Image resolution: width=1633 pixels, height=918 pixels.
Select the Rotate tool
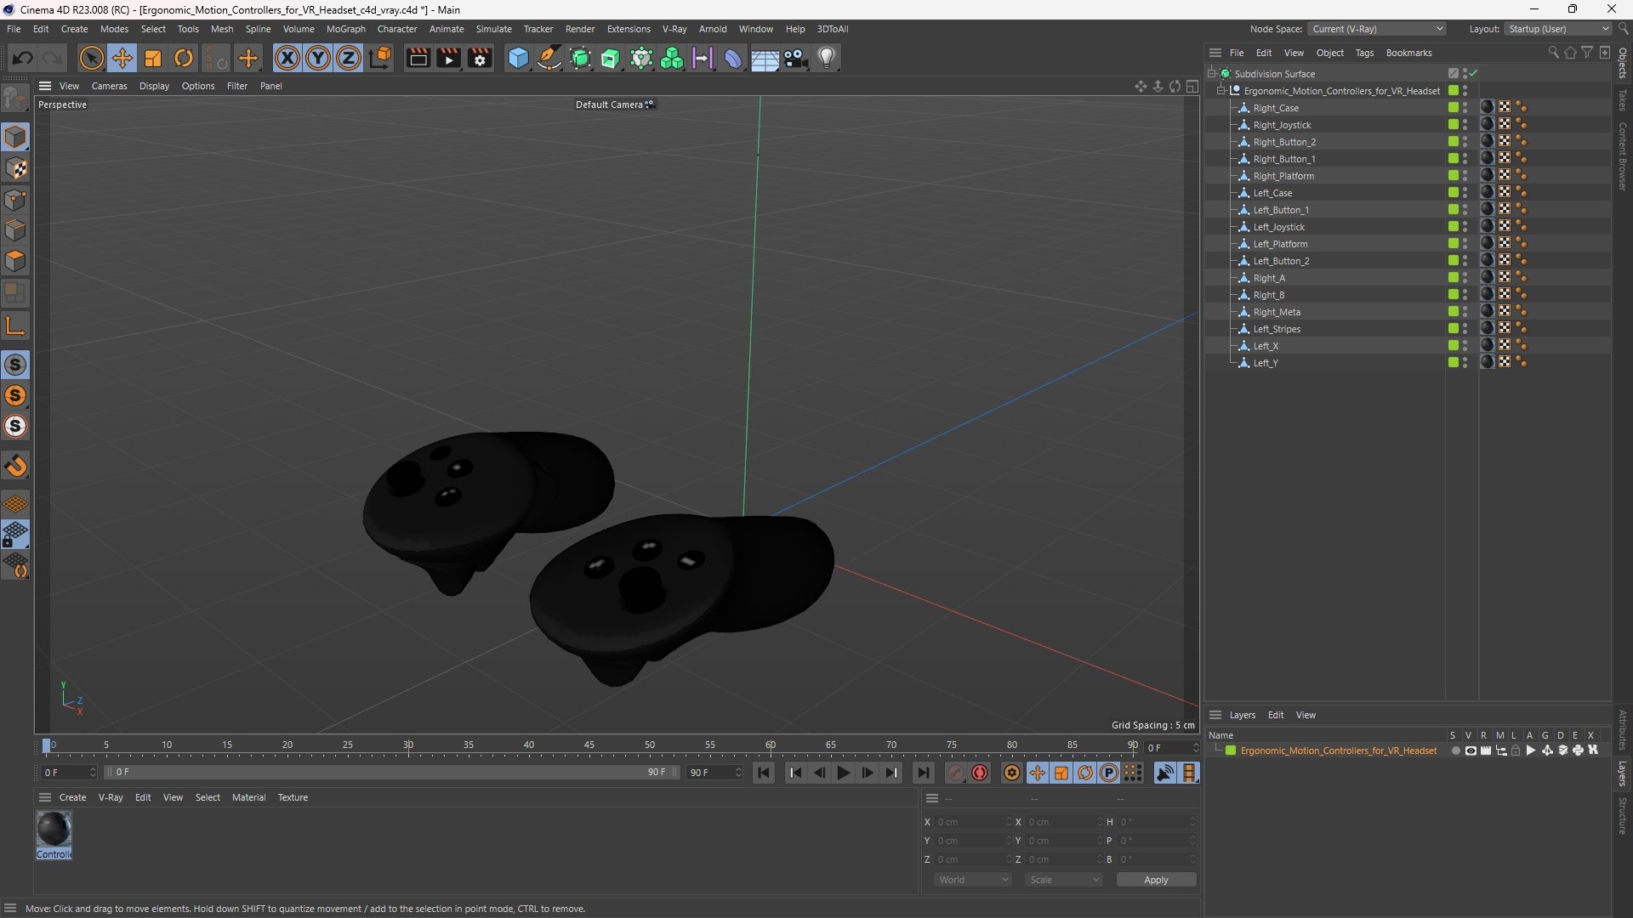click(x=184, y=58)
